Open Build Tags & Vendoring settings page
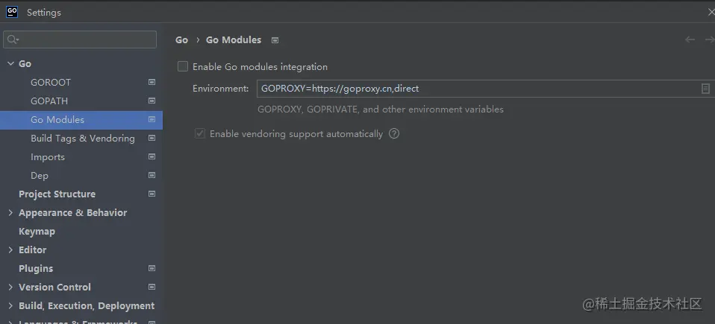 pos(81,139)
